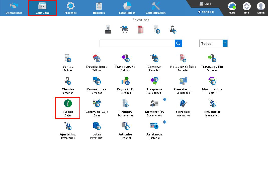
Task: Switch to the Operaciones tab
Action: (x=14, y=8)
